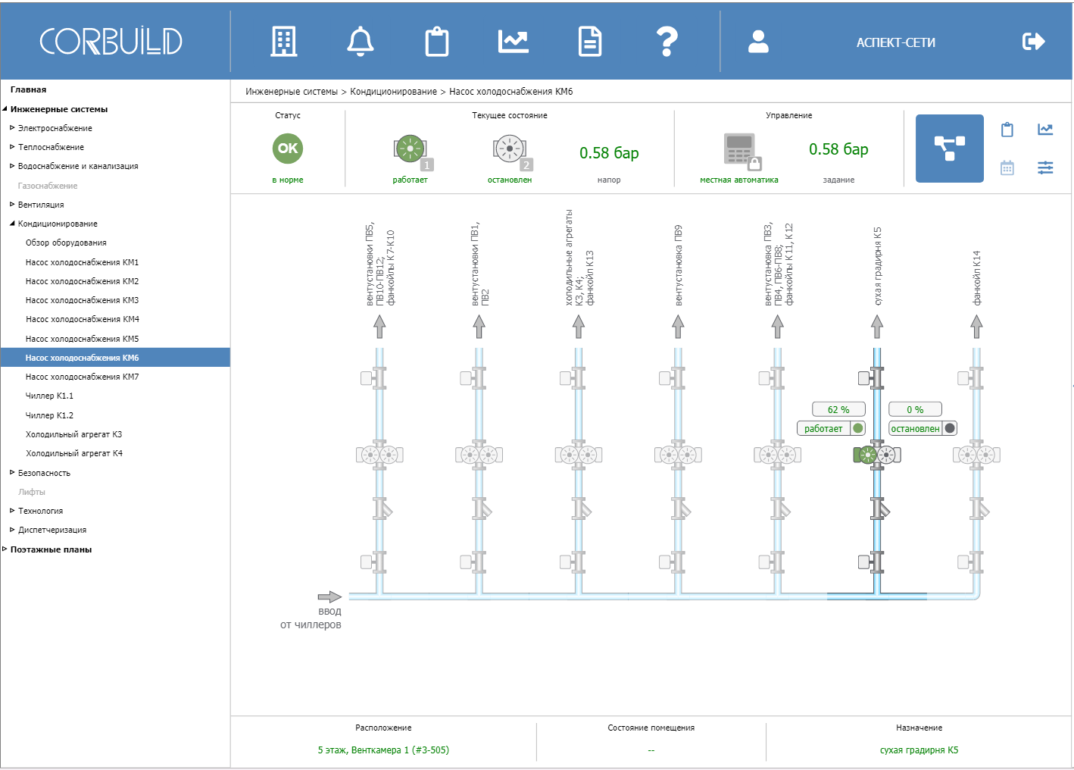Collapse the Инженерные системы tree node
This screenshot has width=1074, height=770.
click(5, 109)
